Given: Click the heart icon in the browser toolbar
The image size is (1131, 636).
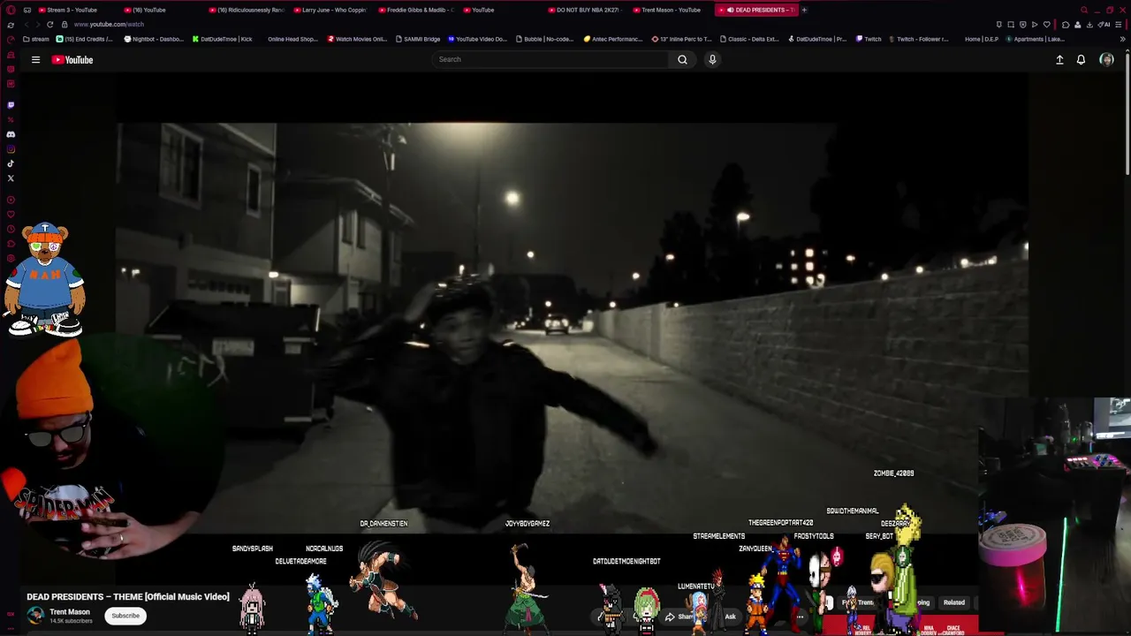Looking at the screenshot, I should coord(1046,25).
